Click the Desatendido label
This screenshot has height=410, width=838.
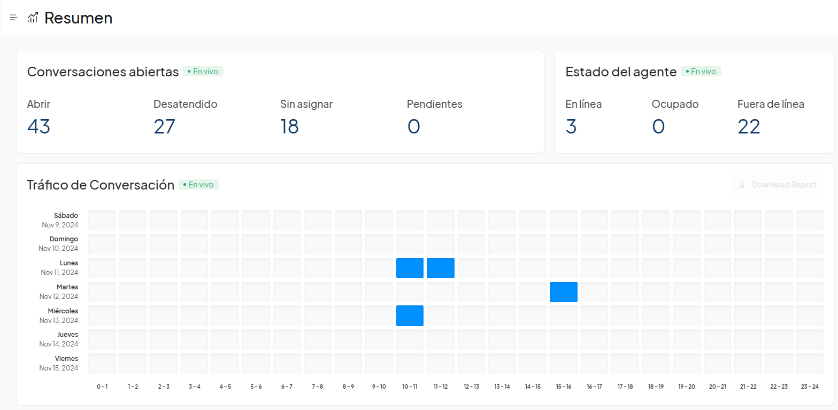tap(186, 104)
